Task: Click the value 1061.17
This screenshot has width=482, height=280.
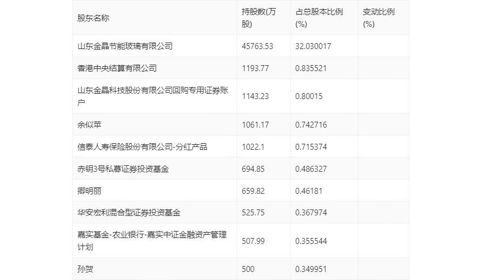Action: [x=255, y=125]
